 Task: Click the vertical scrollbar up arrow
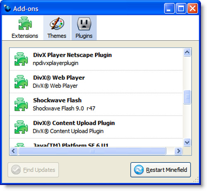187,52
